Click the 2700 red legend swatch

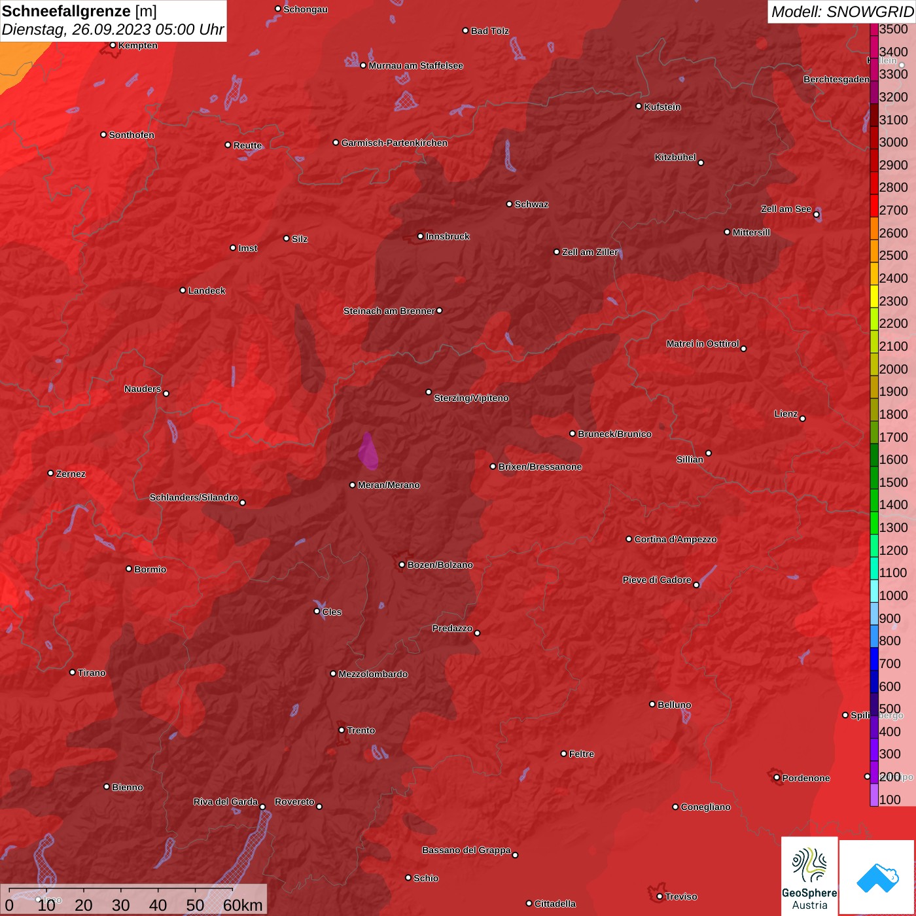874,205
